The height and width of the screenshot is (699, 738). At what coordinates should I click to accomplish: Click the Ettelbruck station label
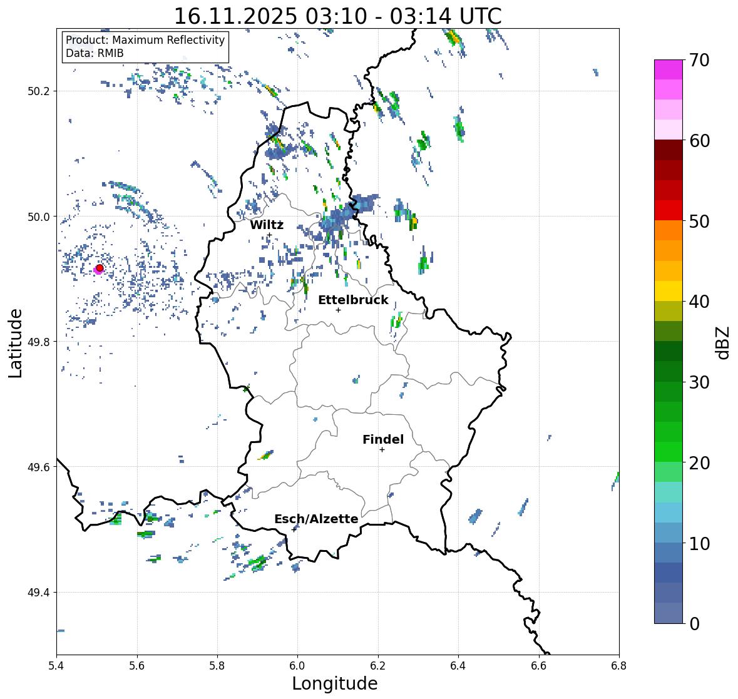coord(354,300)
